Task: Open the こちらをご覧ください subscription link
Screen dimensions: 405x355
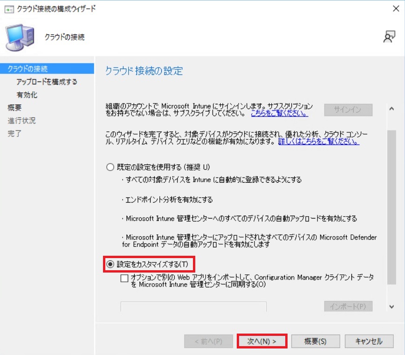Action: [x=279, y=114]
